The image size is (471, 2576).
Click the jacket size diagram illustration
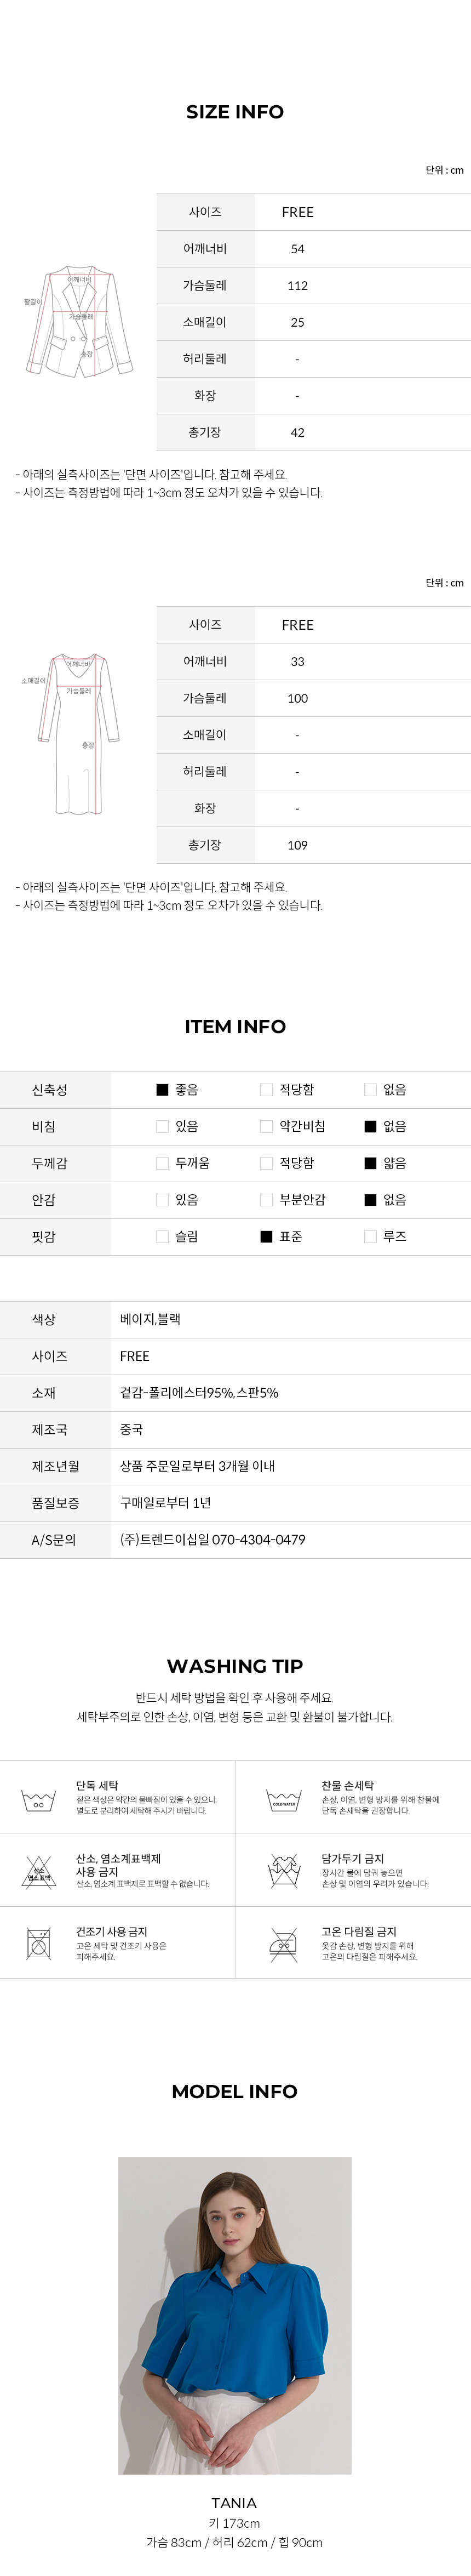[x=79, y=322]
